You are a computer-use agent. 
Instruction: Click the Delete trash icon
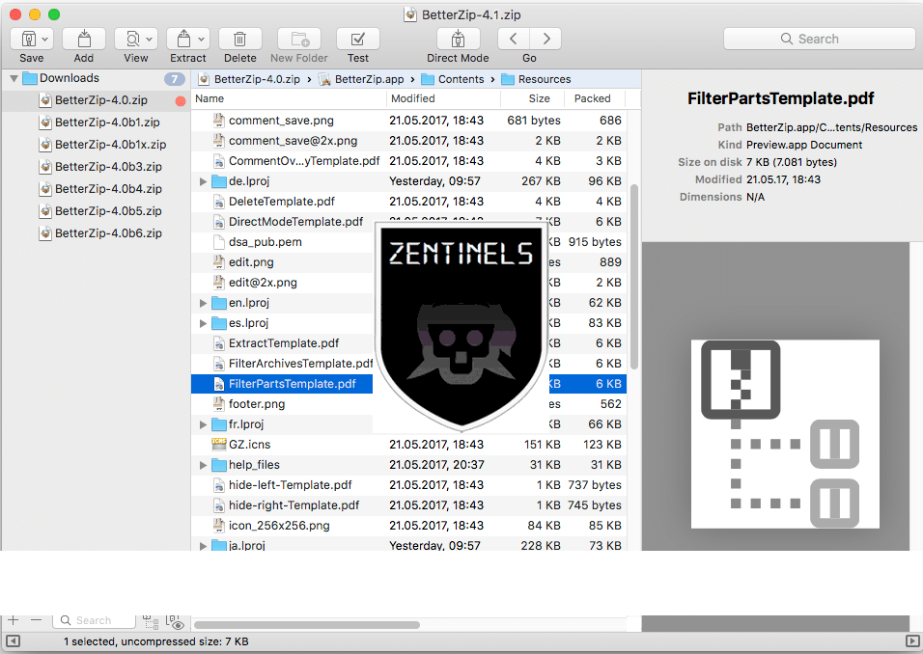point(239,39)
